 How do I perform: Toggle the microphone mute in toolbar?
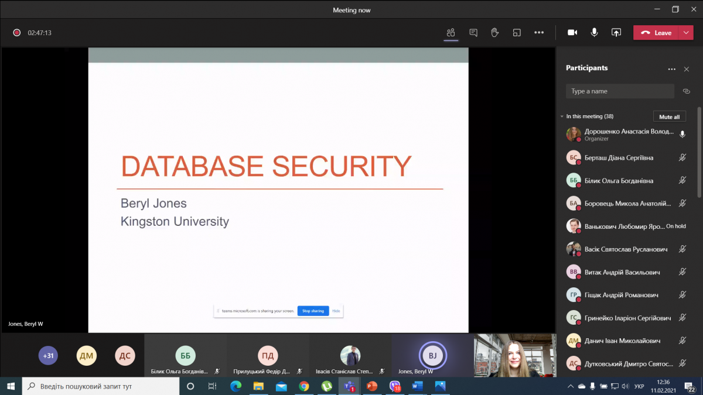click(x=594, y=33)
